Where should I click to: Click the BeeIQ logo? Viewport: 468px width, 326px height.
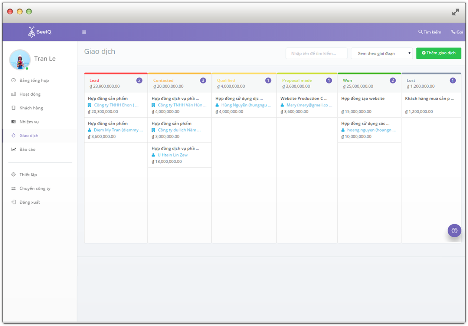(40, 32)
